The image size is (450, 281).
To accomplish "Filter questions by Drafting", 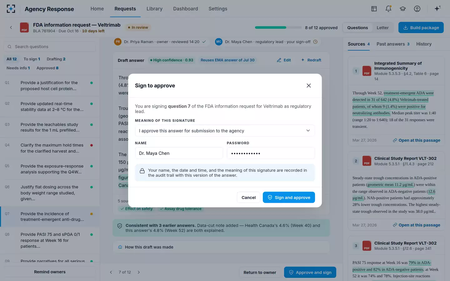I will pos(56,59).
